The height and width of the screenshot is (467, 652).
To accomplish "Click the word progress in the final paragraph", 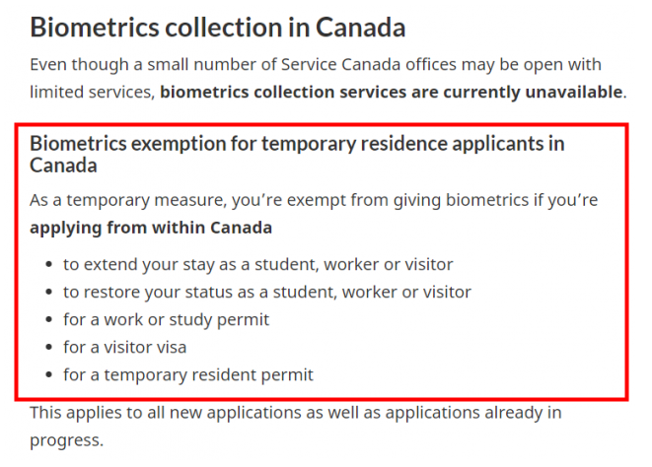I will [65, 440].
